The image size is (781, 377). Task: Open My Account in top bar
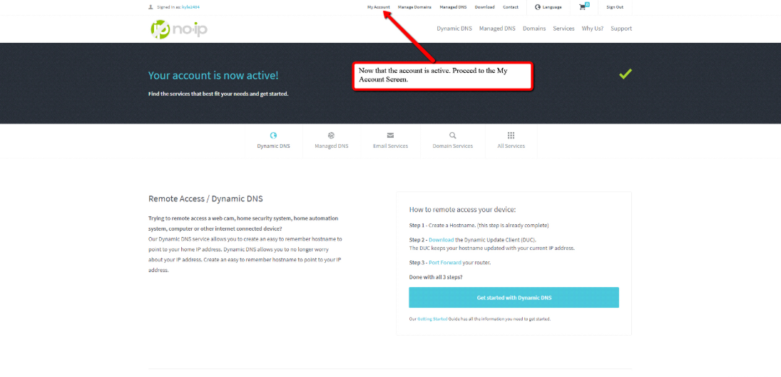[378, 7]
